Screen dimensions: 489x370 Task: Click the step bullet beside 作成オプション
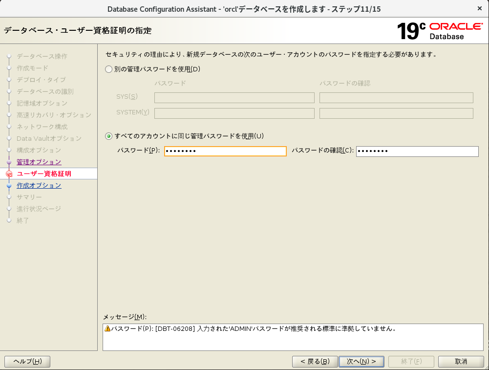[9, 186]
